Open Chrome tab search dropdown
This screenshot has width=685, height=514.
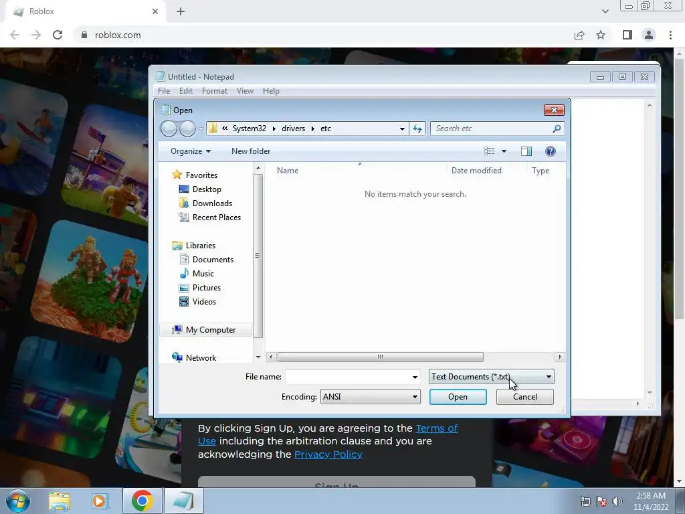pos(605,11)
